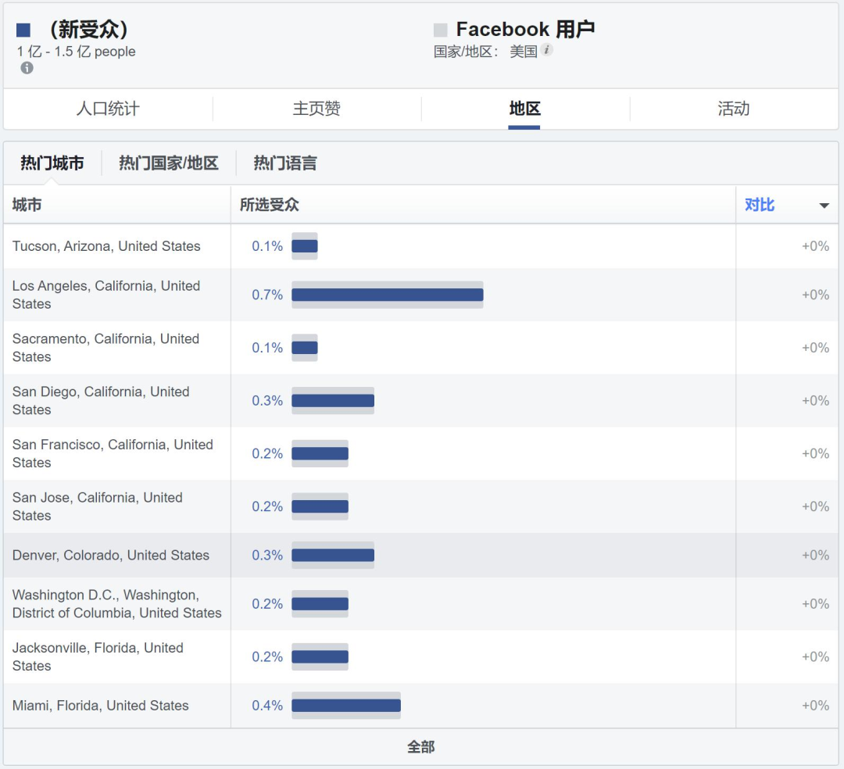Switch to 热门国家/地区 sub-tab
Viewport: 844px width, 769px height.
tap(168, 163)
